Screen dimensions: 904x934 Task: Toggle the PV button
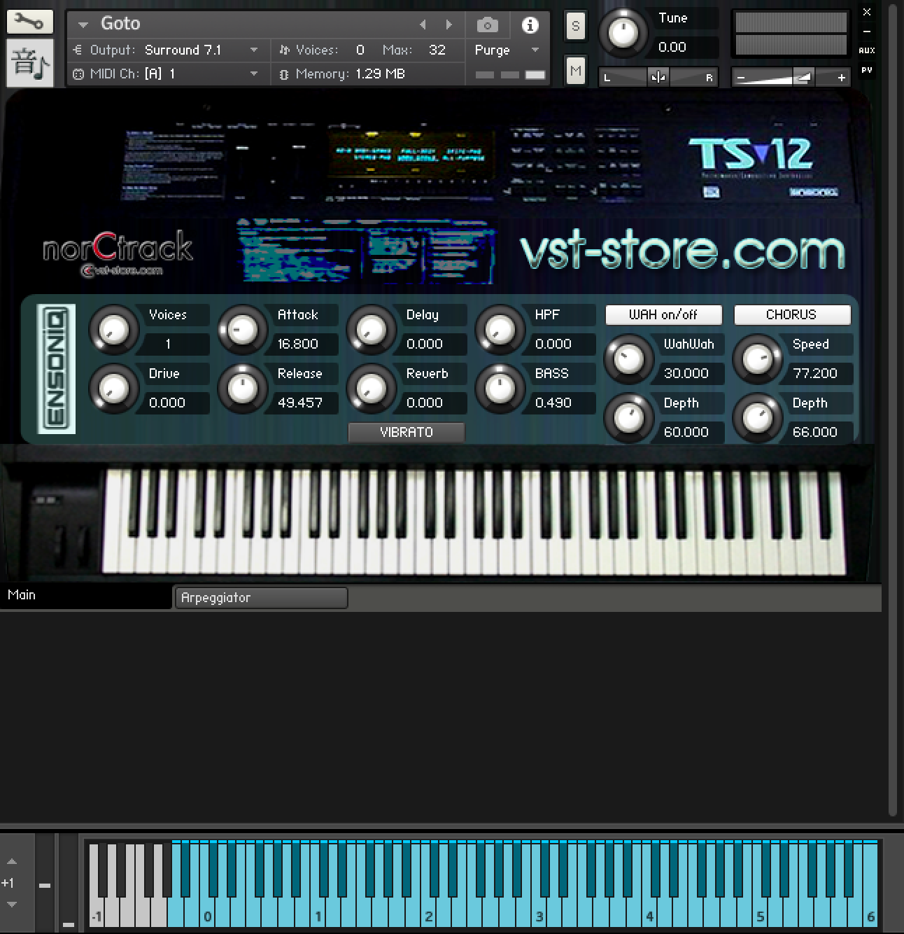click(x=867, y=70)
